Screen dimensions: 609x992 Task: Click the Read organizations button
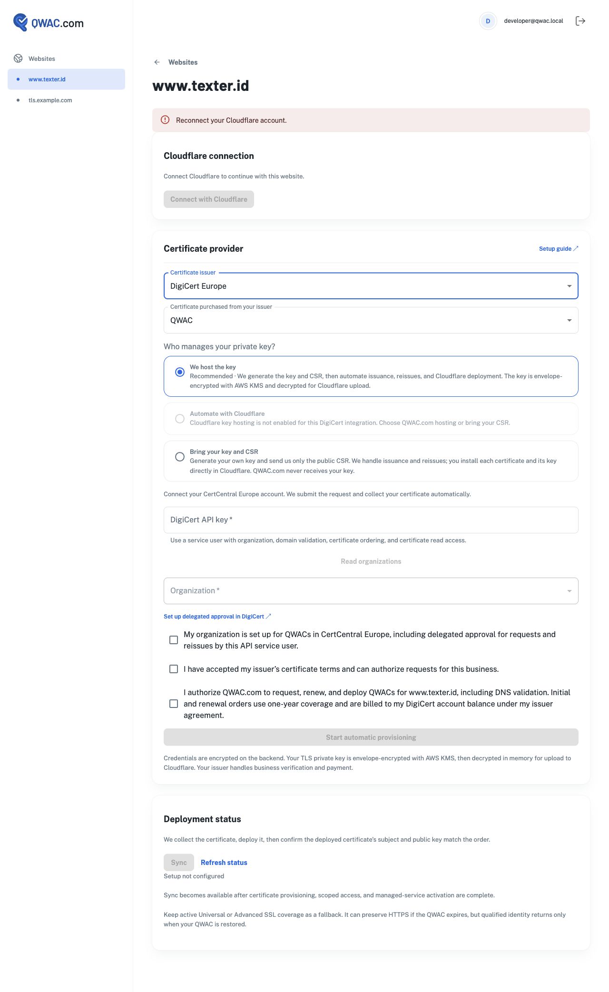(371, 561)
